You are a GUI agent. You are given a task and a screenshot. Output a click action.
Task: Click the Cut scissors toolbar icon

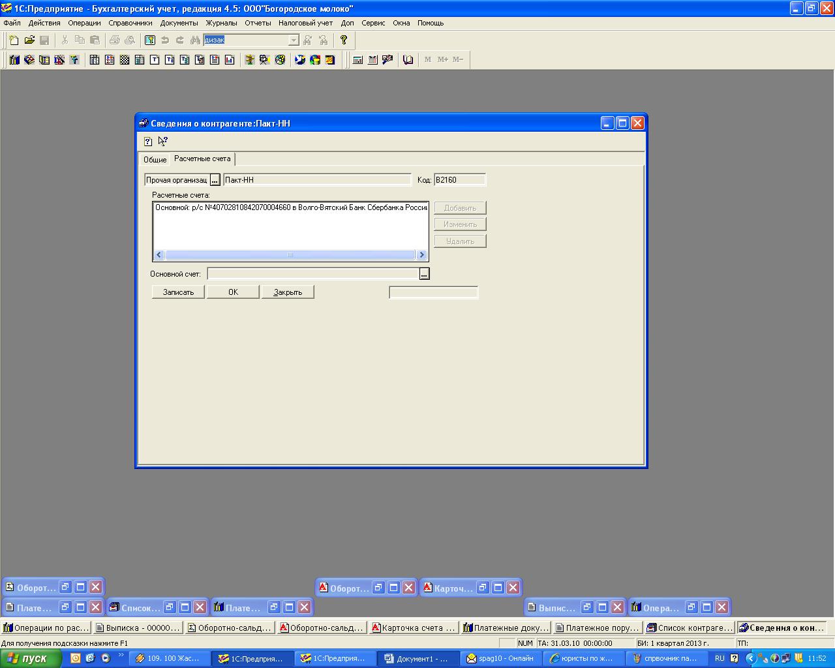[x=65, y=40]
